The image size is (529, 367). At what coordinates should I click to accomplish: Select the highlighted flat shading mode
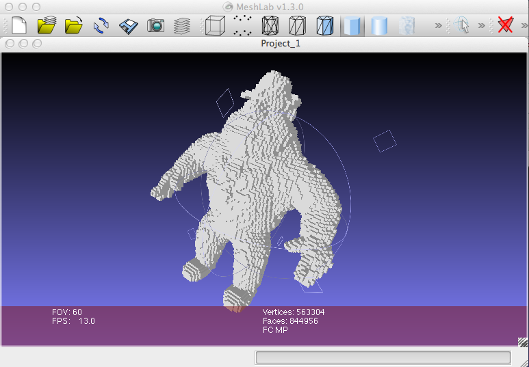[352, 26]
